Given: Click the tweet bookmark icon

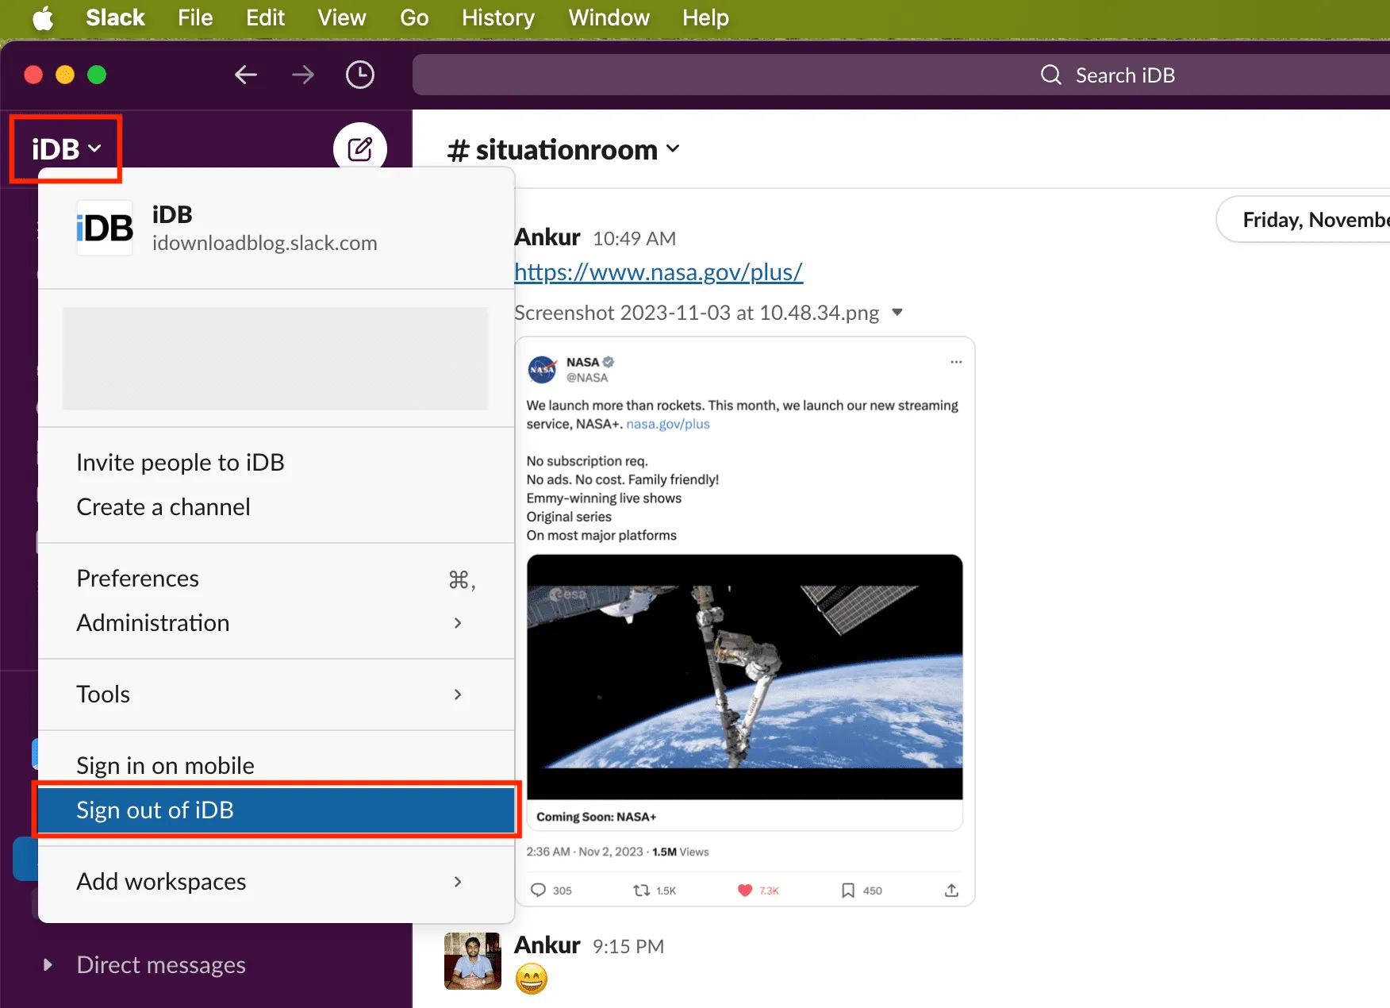Looking at the screenshot, I should click(847, 890).
